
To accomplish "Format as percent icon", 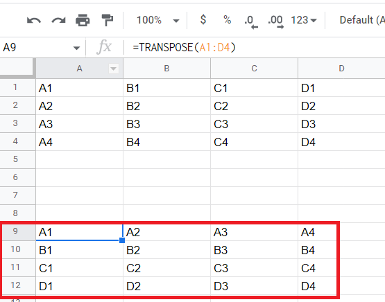I will pyautogui.click(x=227, y=20).
